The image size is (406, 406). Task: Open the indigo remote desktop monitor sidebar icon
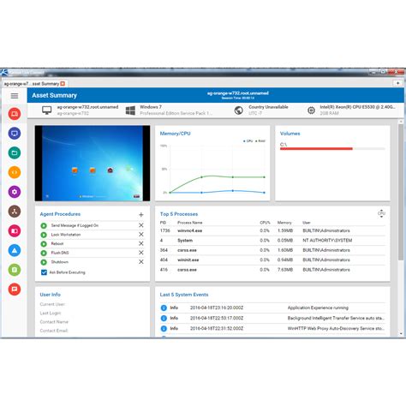click(x=15, y=134)
